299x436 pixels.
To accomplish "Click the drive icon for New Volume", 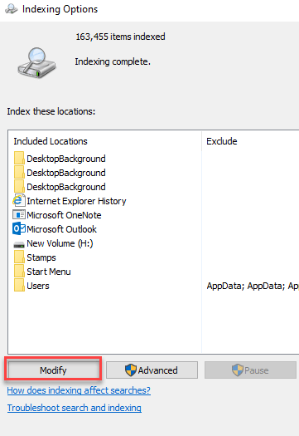I will point(19,245).
